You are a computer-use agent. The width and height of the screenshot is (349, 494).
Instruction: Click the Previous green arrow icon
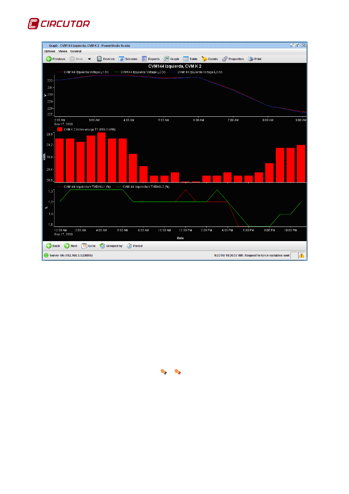49,59
